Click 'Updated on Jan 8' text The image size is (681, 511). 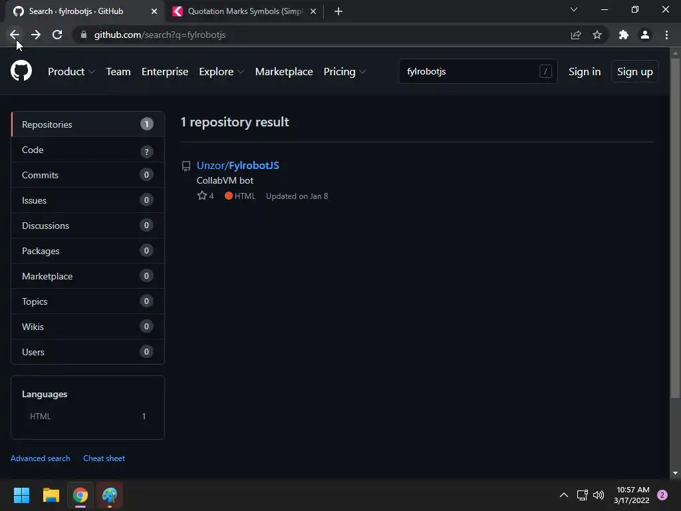click(x=297, y=196)
